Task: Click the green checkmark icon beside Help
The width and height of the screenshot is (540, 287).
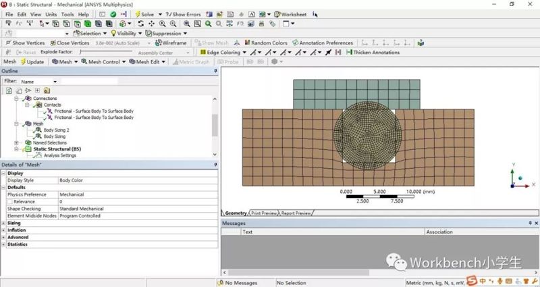Action: [113, 14]
